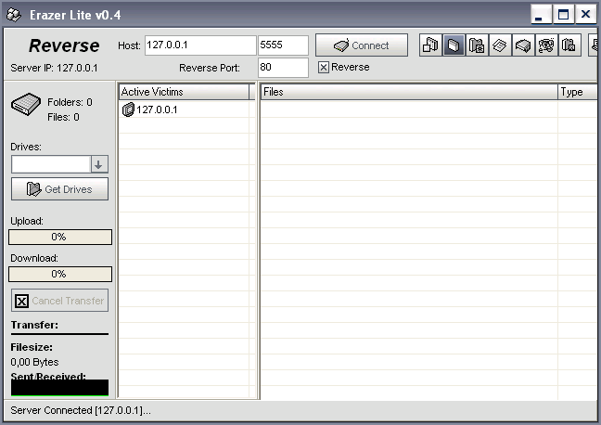Click the folder with gear toolbar icon
Screen dimensions: 601x425
(477, 45)
